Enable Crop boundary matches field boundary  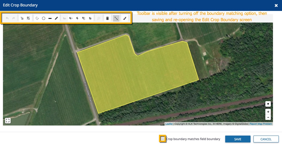pyautogui.click(x=163, y=139)
